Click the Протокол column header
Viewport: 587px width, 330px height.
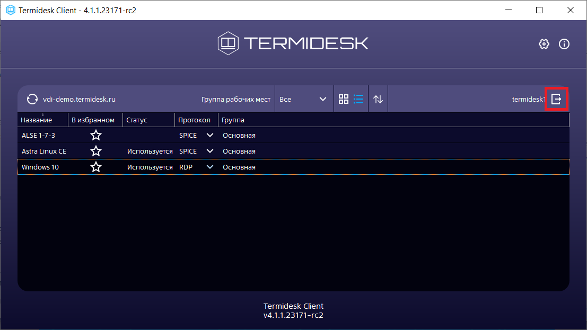pyautogui.click(x=194, y=120)
